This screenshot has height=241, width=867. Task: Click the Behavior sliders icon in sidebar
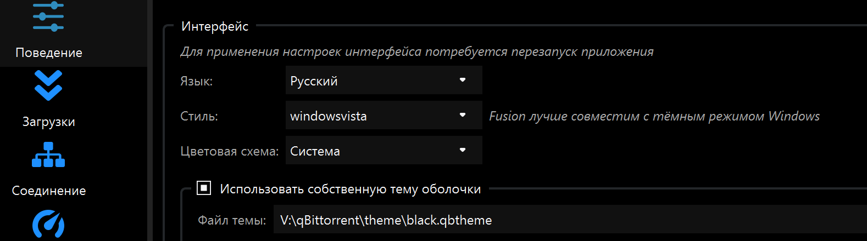click(48, 16)
